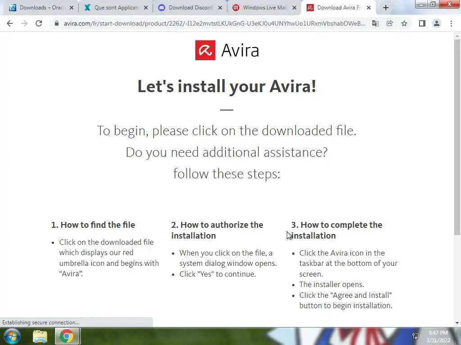This screenshot has width=461, height=345.
Task: Click the 'follow these steps:' text
Action: (x=227, y=174)
